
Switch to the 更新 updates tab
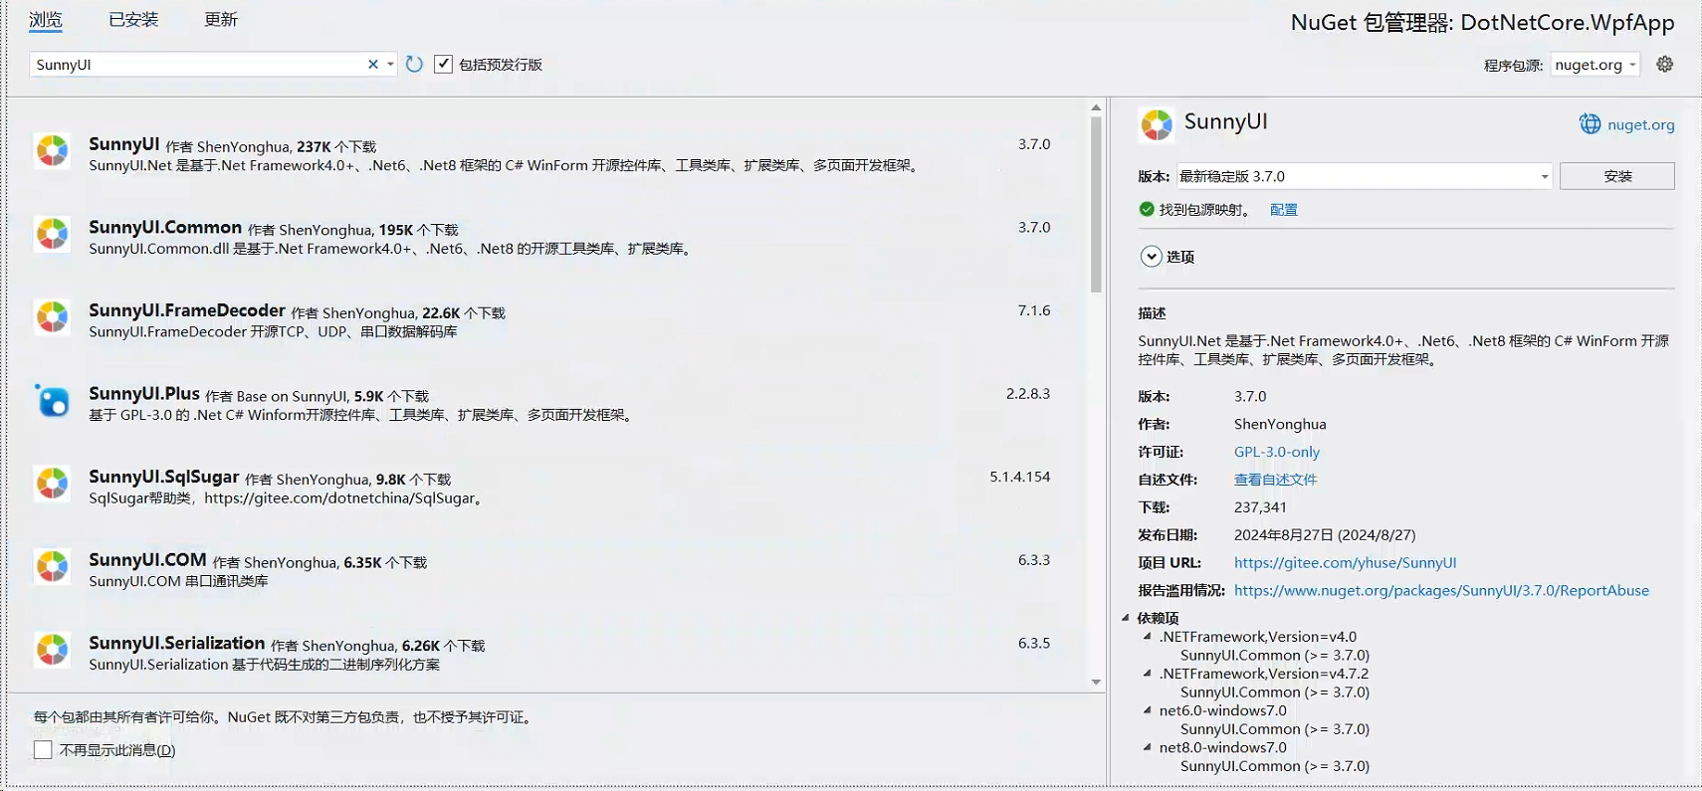pos(221,19)
